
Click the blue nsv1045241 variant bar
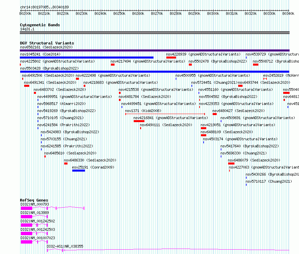point(87,58)
